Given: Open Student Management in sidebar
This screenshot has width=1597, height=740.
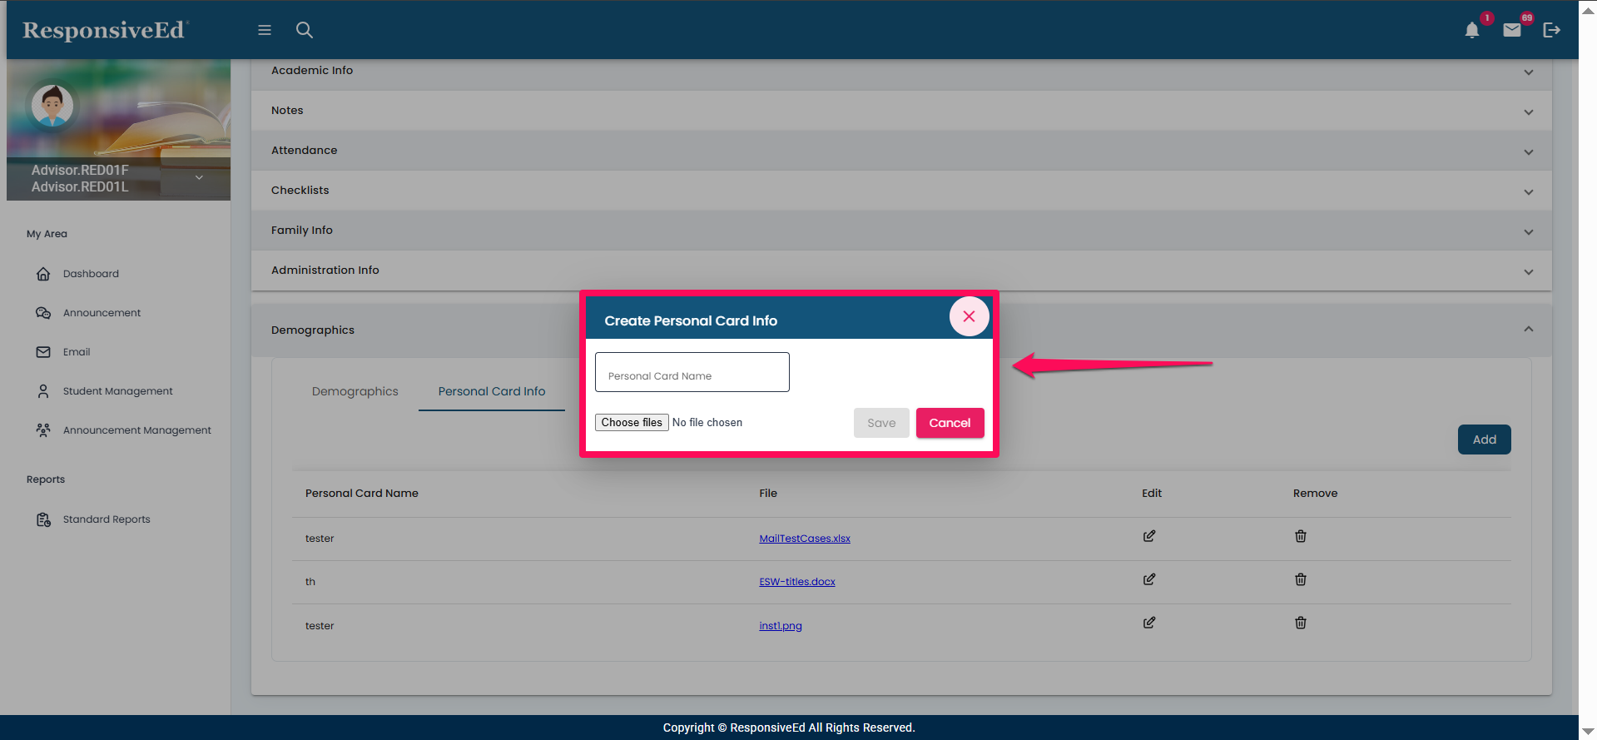Looking at the screenshot, I should click(x=117, y=391).
